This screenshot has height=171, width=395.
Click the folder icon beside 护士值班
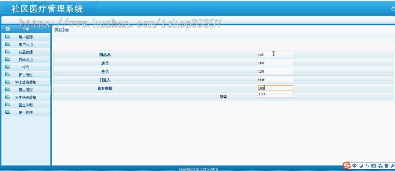click(7, 74)
